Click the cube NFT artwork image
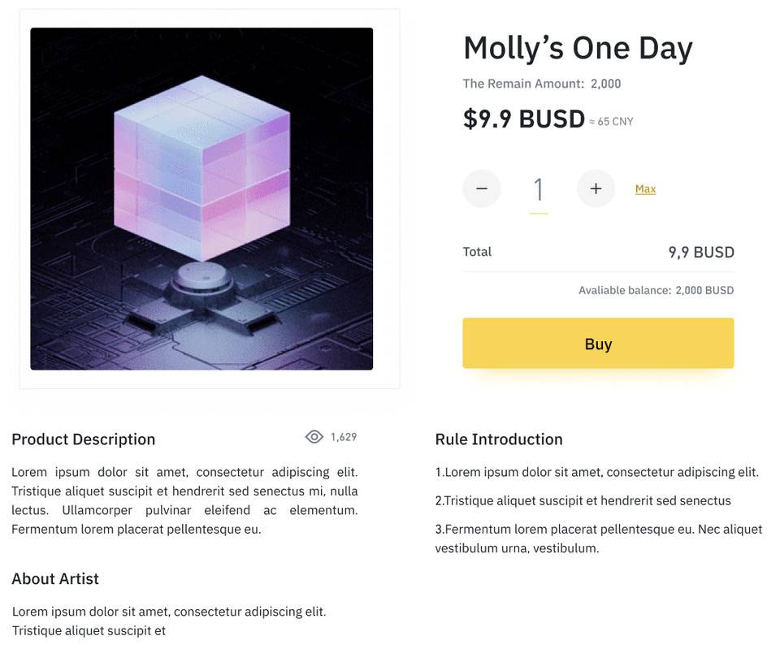 pos(201,198)
